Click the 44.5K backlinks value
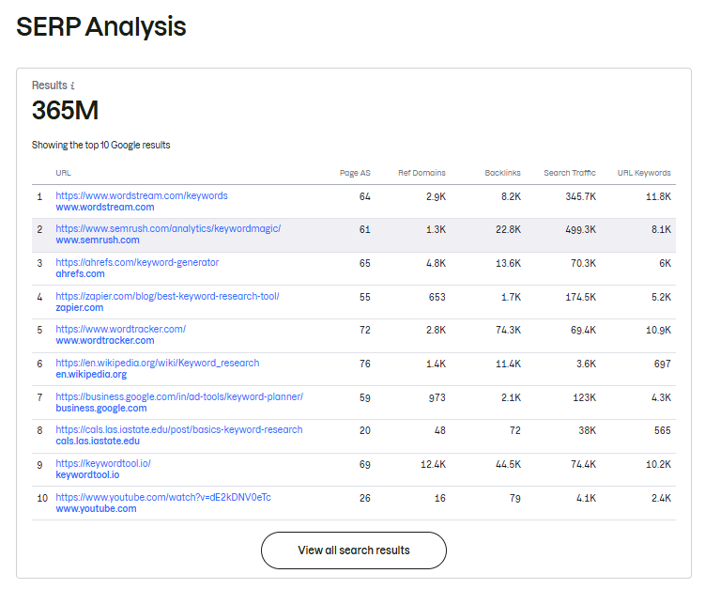Viewport: 705px width, 589px height. tap(509, 464)
